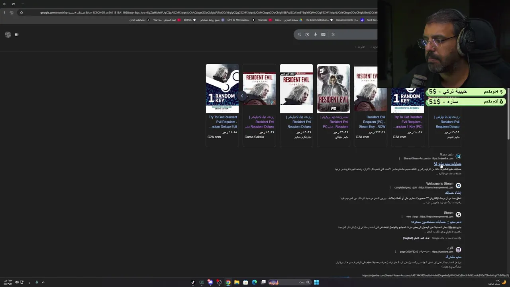Open the دعم ستيم limited accounts result link
This screenshot has height=287, width=510.
pyautogui.click(x=436, y=222)
